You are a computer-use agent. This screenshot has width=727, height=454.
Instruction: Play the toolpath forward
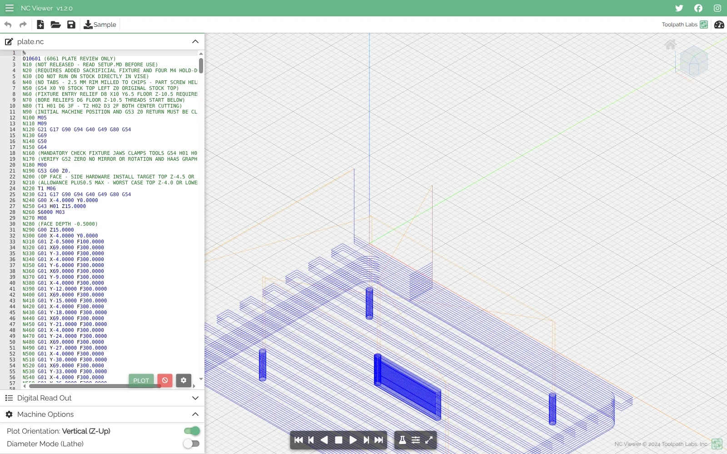[x=353, y=440]
